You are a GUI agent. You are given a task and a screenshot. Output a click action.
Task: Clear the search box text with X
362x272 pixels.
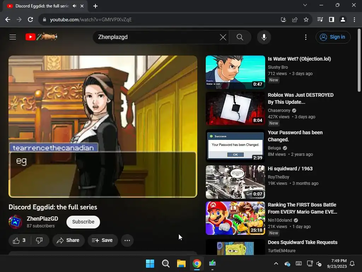[x=223, y=37]
